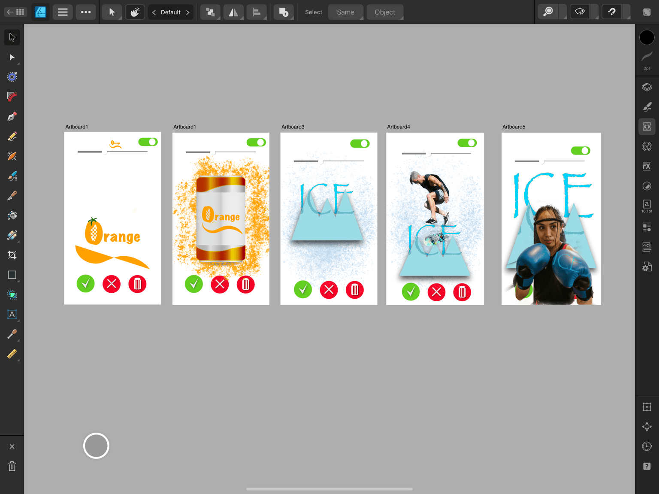Screen dimensions: 659x494
Task: Click the orange can image thumbnail
Action: (x=221, y=218)
